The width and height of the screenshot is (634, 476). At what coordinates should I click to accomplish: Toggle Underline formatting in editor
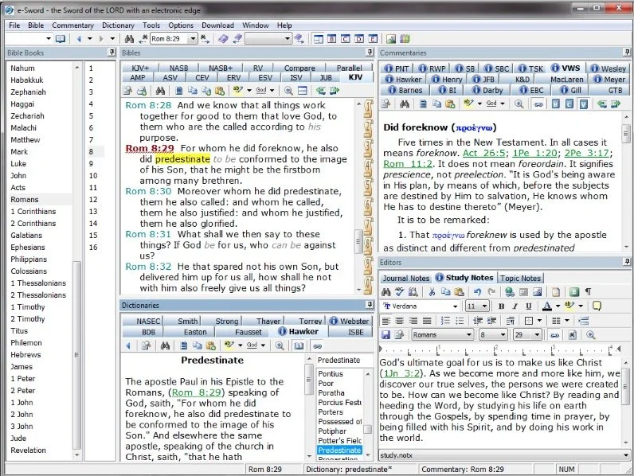coord(529,306)
